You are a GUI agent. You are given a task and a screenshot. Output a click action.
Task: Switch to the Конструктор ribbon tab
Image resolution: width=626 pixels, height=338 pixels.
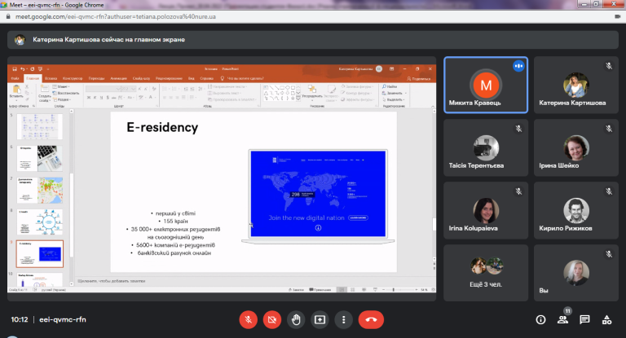73,79
